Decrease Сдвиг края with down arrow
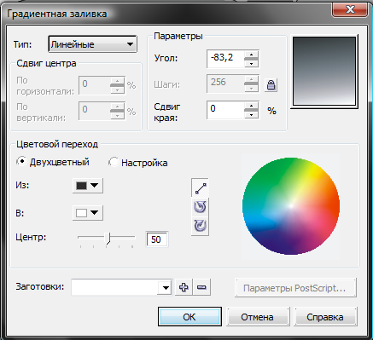The width and height of the screenshot is (373, 340). click(251, 115)
